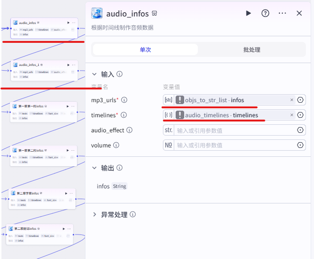This screenshot has width=314, height=259.
Task: Clear the objs_to_str_list infos reference
Action: click(x=292, y=100)
